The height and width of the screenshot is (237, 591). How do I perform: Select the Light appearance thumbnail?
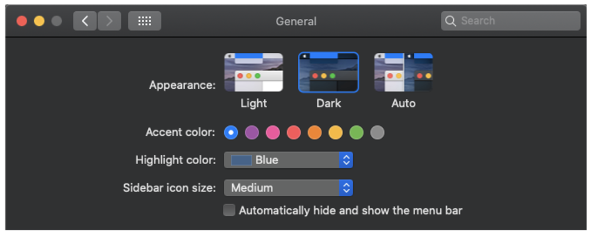(253, 72)
